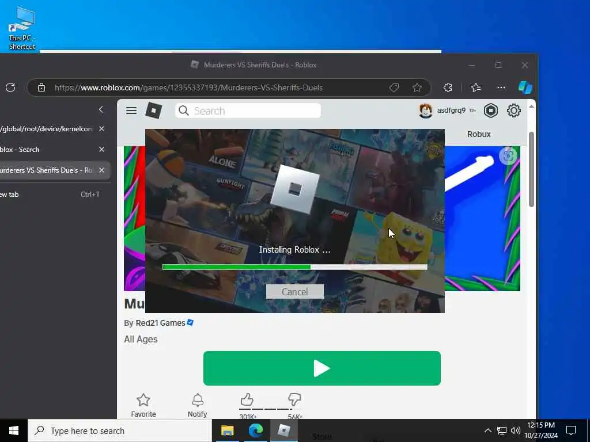Dislike the game with thumbs down

pos(294,400)
